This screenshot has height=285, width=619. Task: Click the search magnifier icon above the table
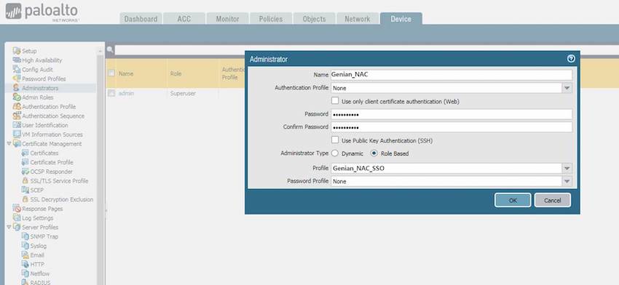point(110,50)
